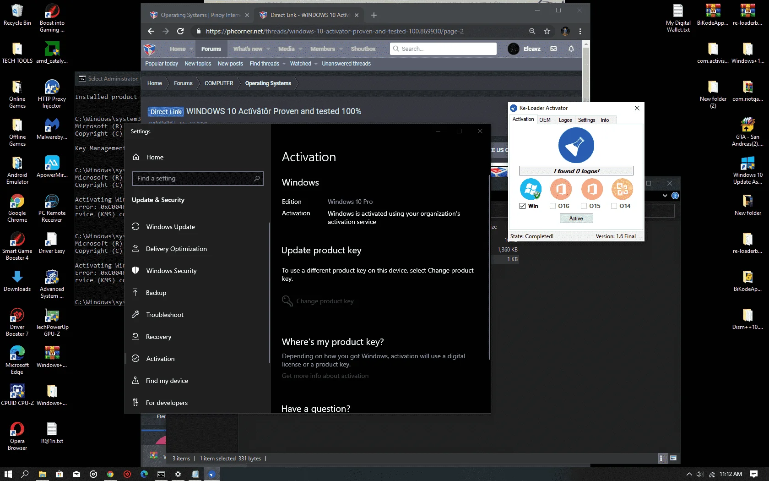Click the Windows Start button
This screenshot has width=769, height=481.
[8, 474]
